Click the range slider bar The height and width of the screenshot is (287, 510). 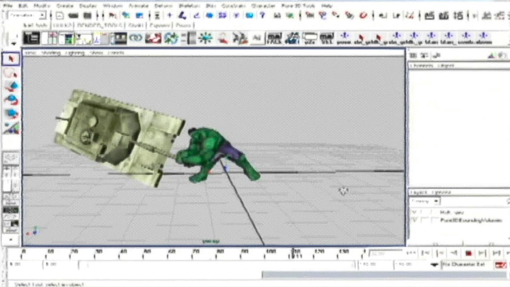pyautogui.click(x=216, y=265)
